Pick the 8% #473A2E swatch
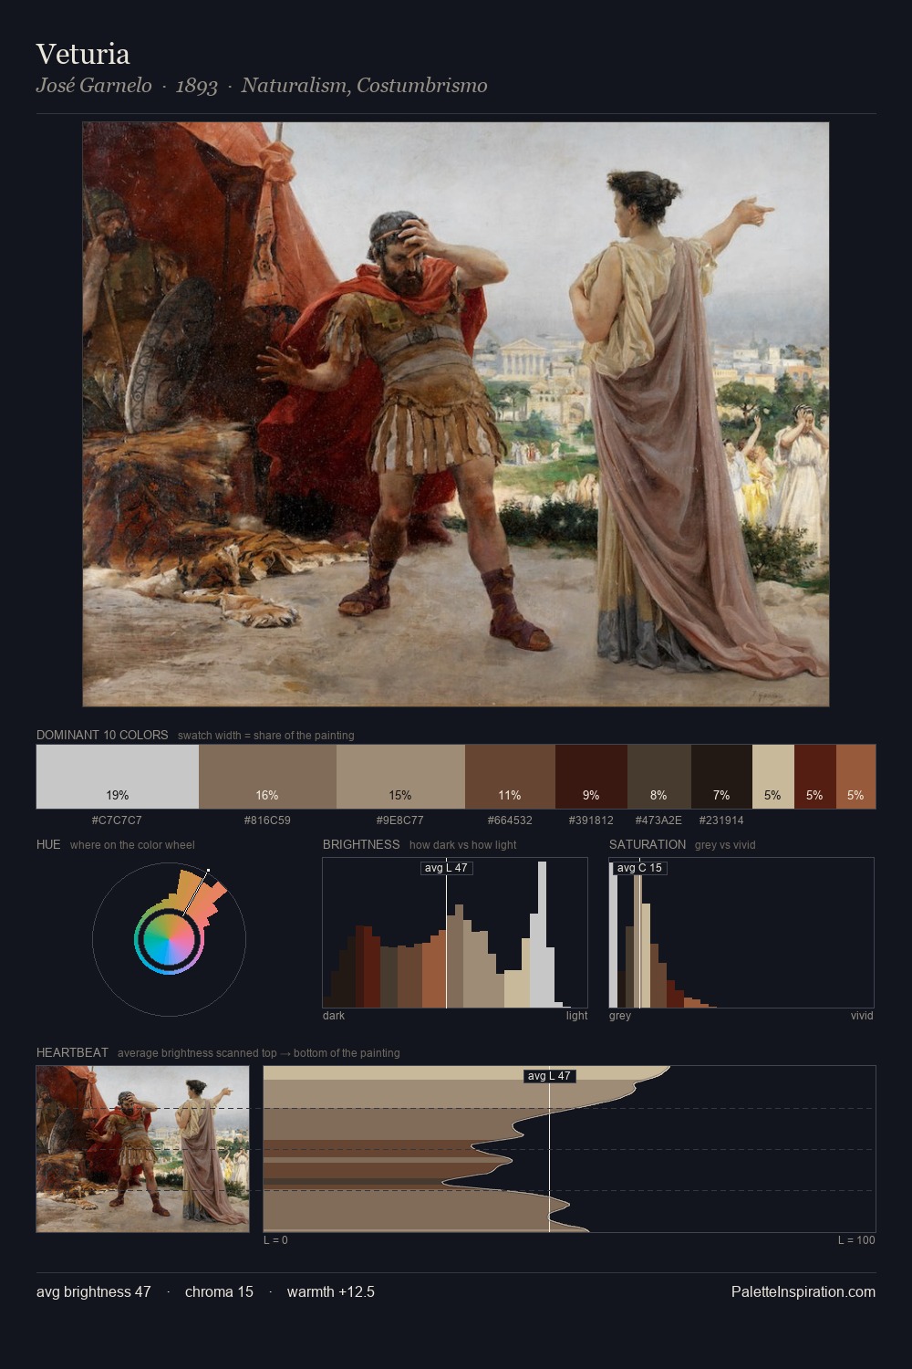The image size is (912, 1369). pos(658,777)
